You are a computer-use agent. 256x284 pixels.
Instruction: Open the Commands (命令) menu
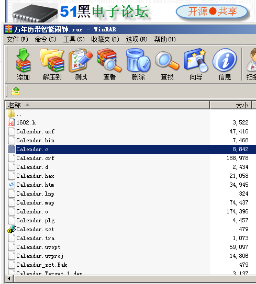point(46,39)
